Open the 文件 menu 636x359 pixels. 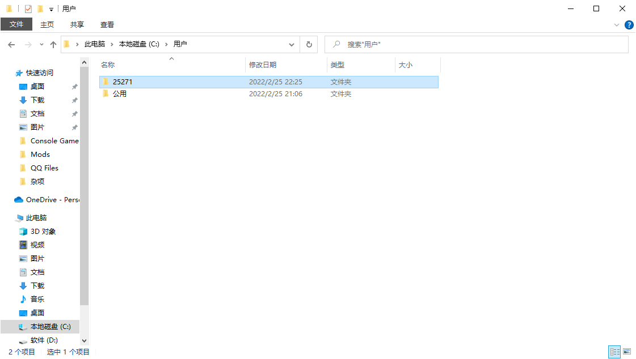(16, 24)
